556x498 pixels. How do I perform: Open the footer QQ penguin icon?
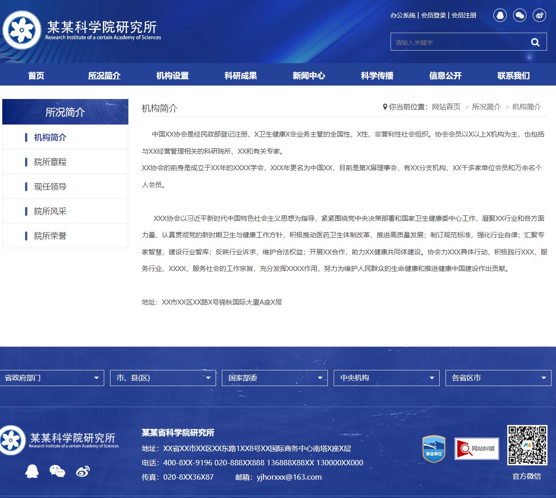32,471
